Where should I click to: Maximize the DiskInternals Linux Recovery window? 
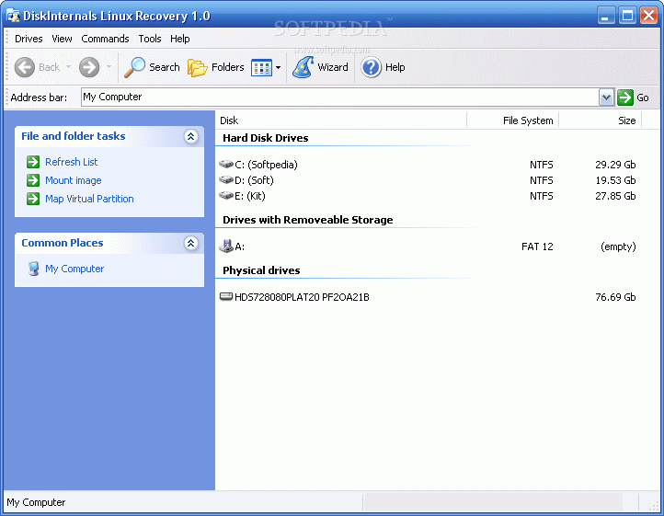pos(627,17)
